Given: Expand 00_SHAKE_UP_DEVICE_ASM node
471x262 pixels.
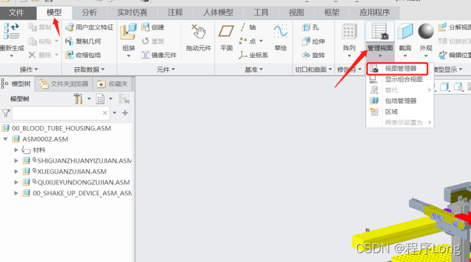Looking at the screenshot, I should [x=16, y=193].
